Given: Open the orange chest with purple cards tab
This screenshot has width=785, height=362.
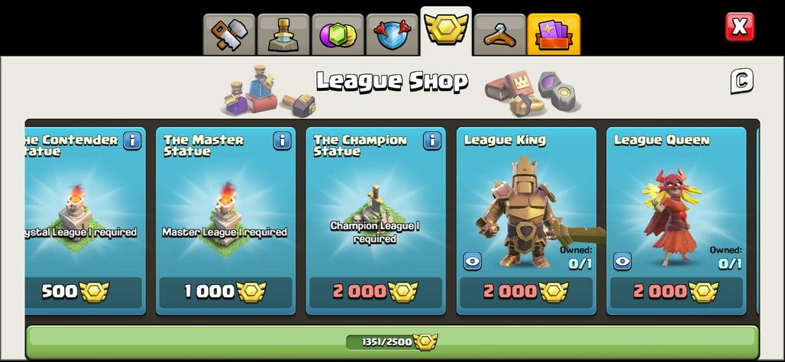Looking at the screenshot, I should [x=554, y=34].
